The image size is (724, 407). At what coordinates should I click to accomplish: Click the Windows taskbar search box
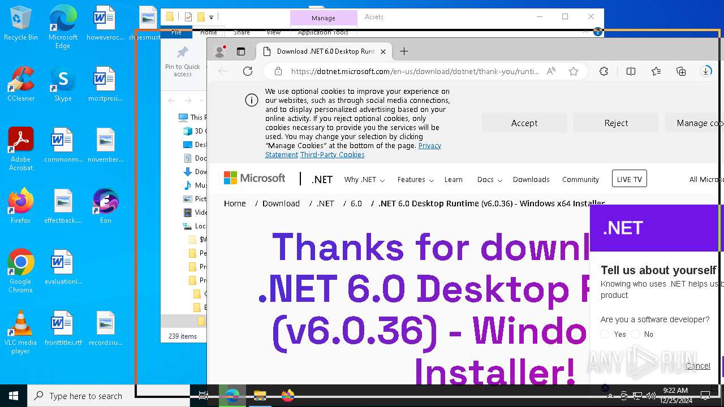[x=109, y=396]
